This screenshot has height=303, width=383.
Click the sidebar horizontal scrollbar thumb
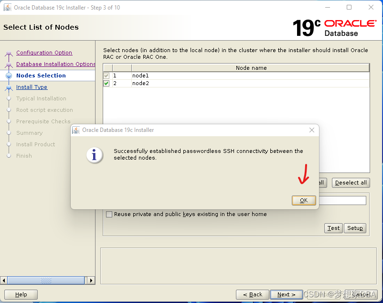click(46, 280)
